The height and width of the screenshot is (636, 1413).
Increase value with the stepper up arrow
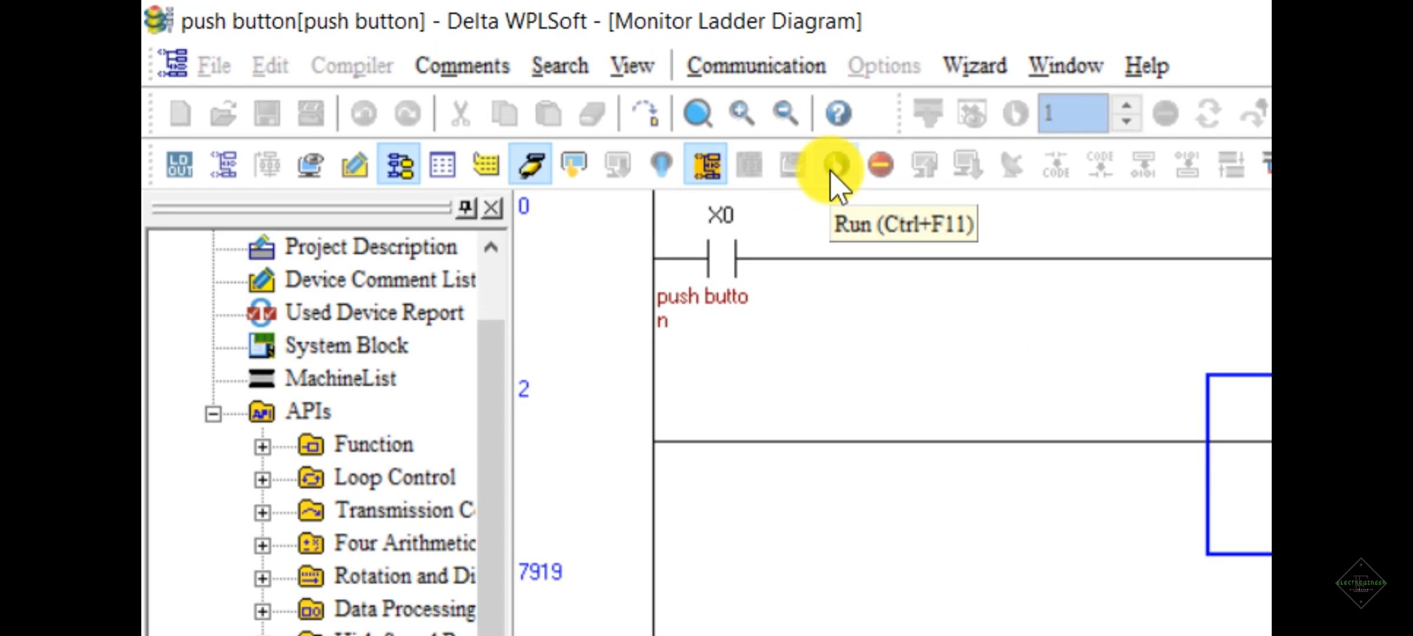[1126, 106]
